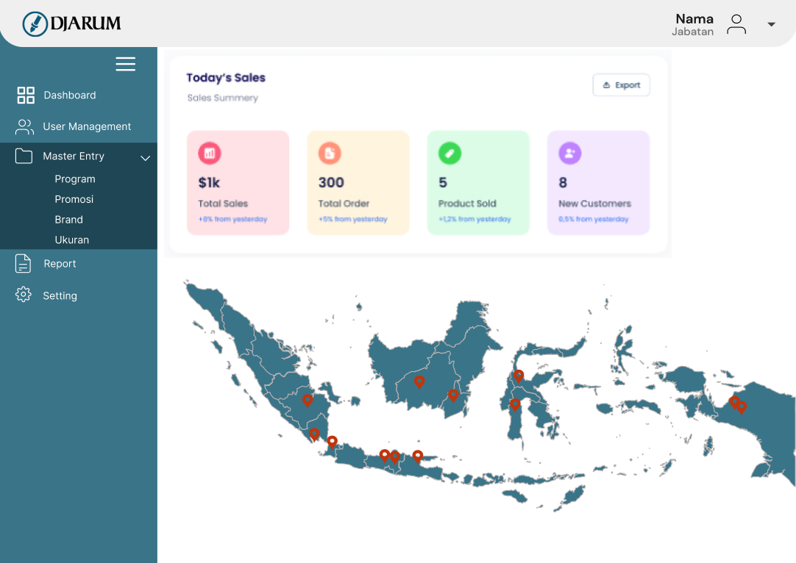The width and height of the screenshot is (796, 563).
Task: Click the user profile avatar icon
Action: point(736,24)
